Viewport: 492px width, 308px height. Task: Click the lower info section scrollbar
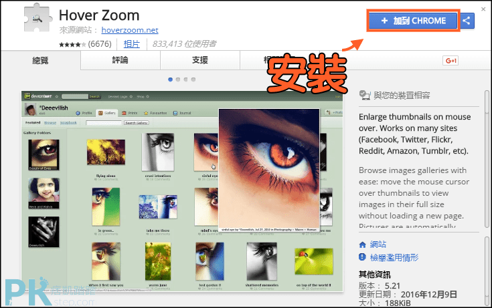[487, 271]
